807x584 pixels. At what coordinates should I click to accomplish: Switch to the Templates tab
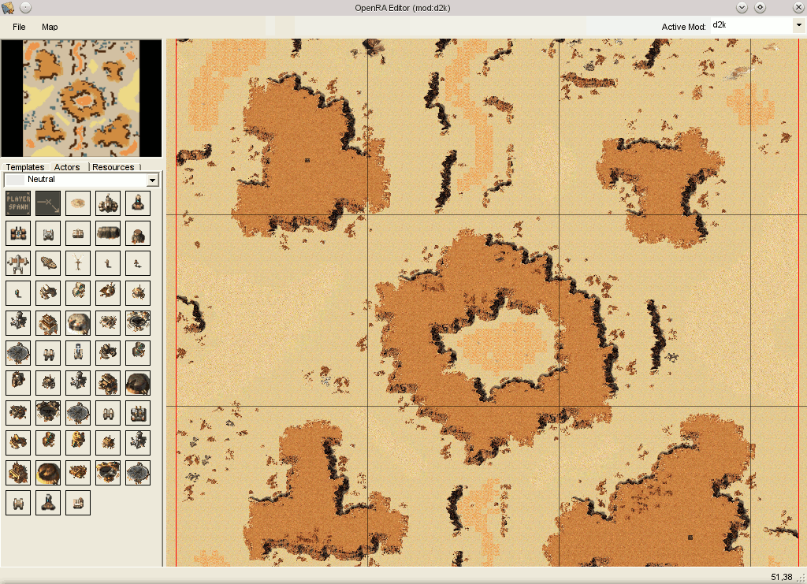coord(24,167)
